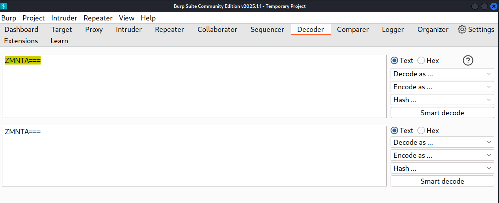The image size is (499, 203).
Task: Switch to the Proxy tab
Action: [94, 30]
